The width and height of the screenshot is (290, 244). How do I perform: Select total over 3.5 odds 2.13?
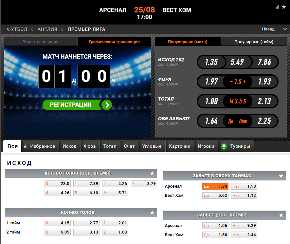tap(264, 101)
